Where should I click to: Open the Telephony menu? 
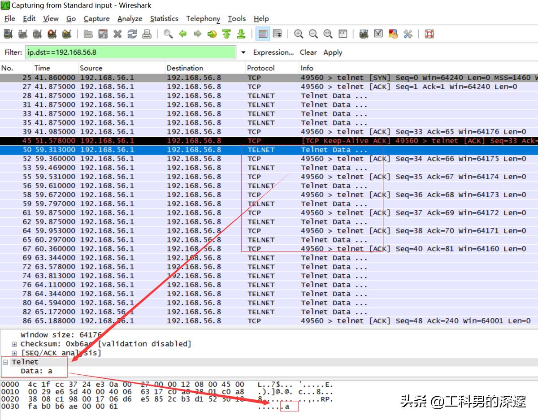[x=203, y=18]
